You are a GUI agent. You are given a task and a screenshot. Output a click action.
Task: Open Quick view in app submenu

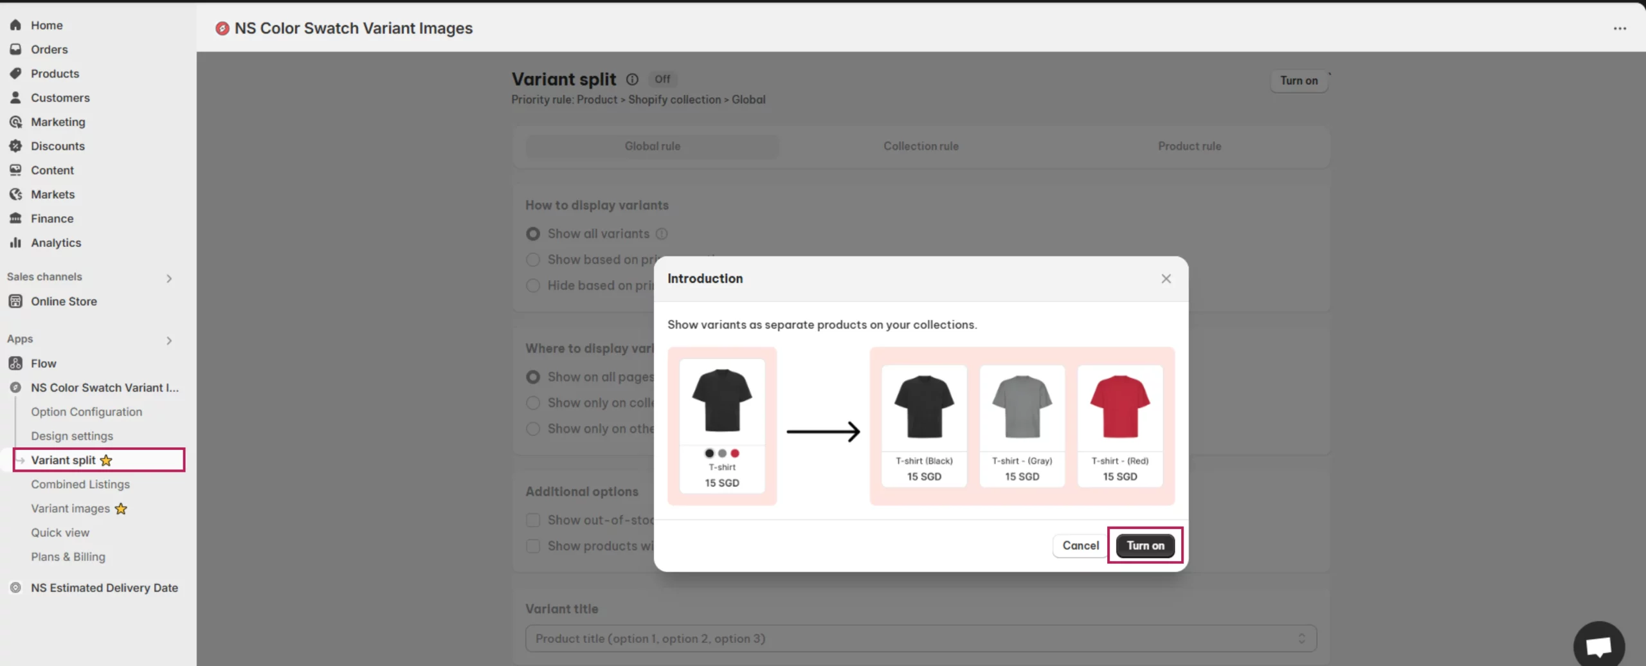tap(60, 533)
